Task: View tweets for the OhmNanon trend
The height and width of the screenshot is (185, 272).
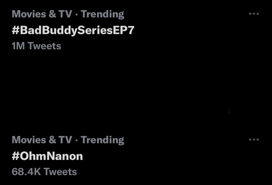Action: click(x=47, y=156)
